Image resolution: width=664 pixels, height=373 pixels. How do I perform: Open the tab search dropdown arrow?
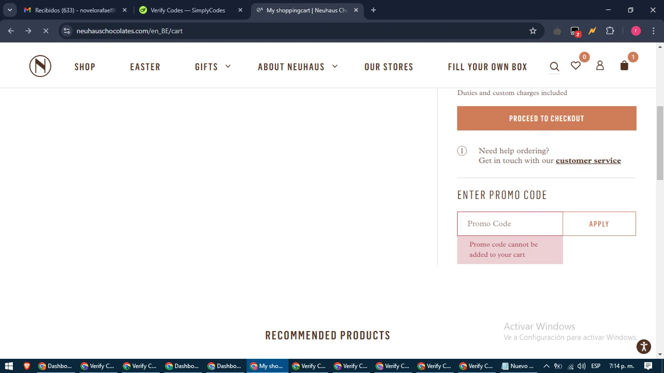pyautogui.click(x=10, y=10)
